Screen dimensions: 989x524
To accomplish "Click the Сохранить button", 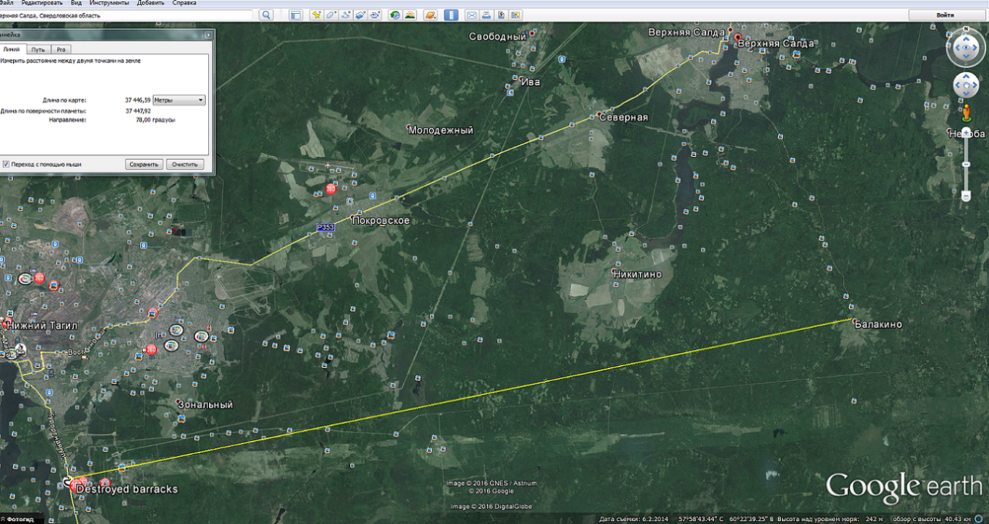I will pyautogui.click(x=144, y=164).
